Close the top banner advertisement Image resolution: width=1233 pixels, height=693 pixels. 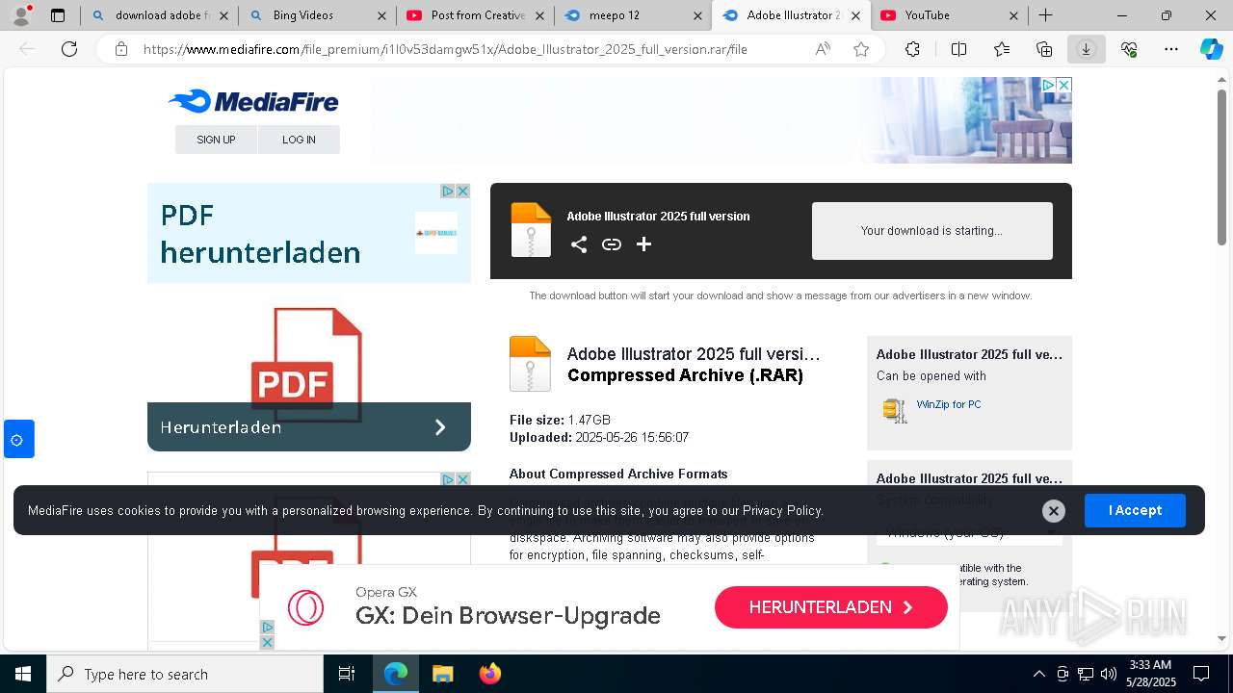pyautogui.click(x=1064, y=85)
